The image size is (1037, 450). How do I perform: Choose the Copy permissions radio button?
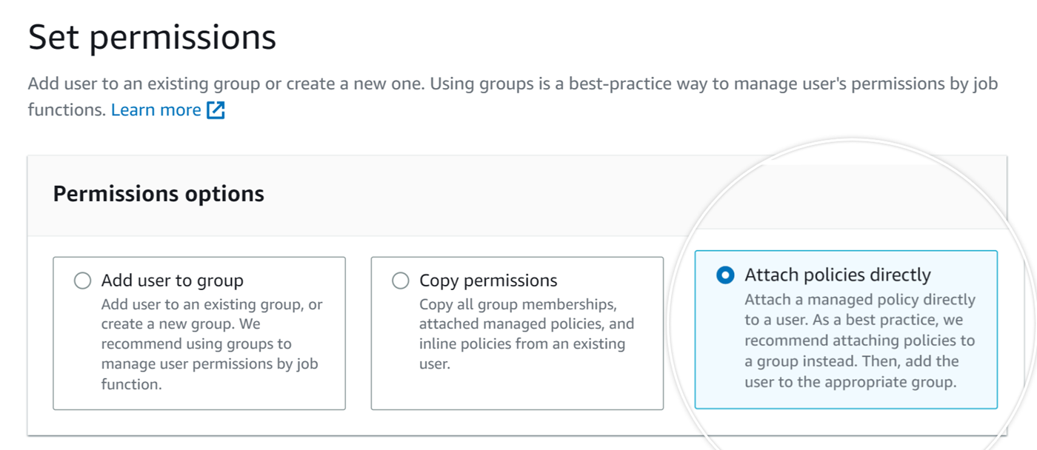pyautogui.click(x=400, y=281)
